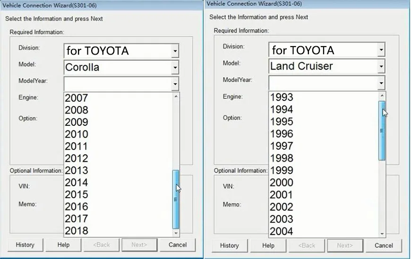Viewport: 411px width, 259px height.
Task: Click Cancel button in Corolla window
Action: [178, 245]
